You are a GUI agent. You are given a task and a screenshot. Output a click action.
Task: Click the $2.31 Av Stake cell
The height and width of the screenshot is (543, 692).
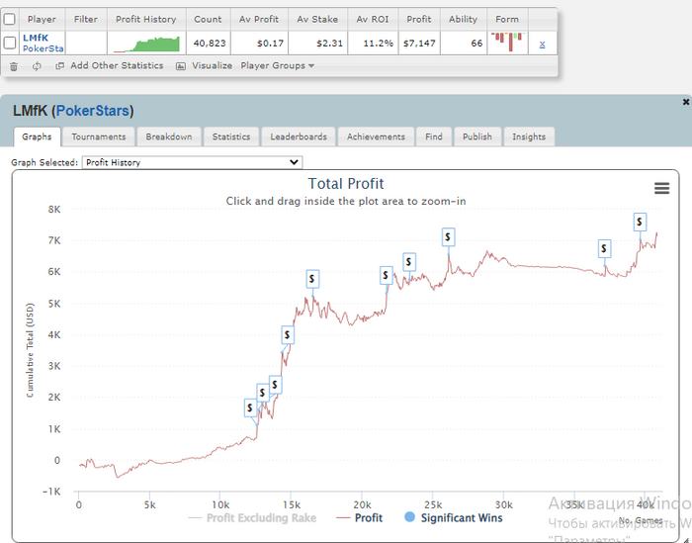317,44
